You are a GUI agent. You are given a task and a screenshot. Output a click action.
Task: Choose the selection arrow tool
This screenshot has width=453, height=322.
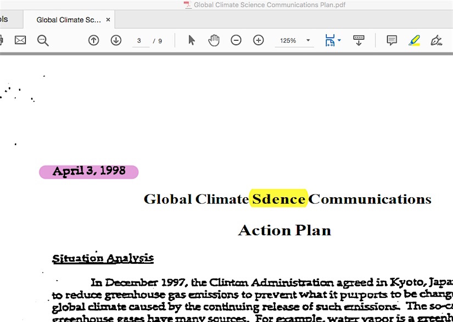point(192,40)
